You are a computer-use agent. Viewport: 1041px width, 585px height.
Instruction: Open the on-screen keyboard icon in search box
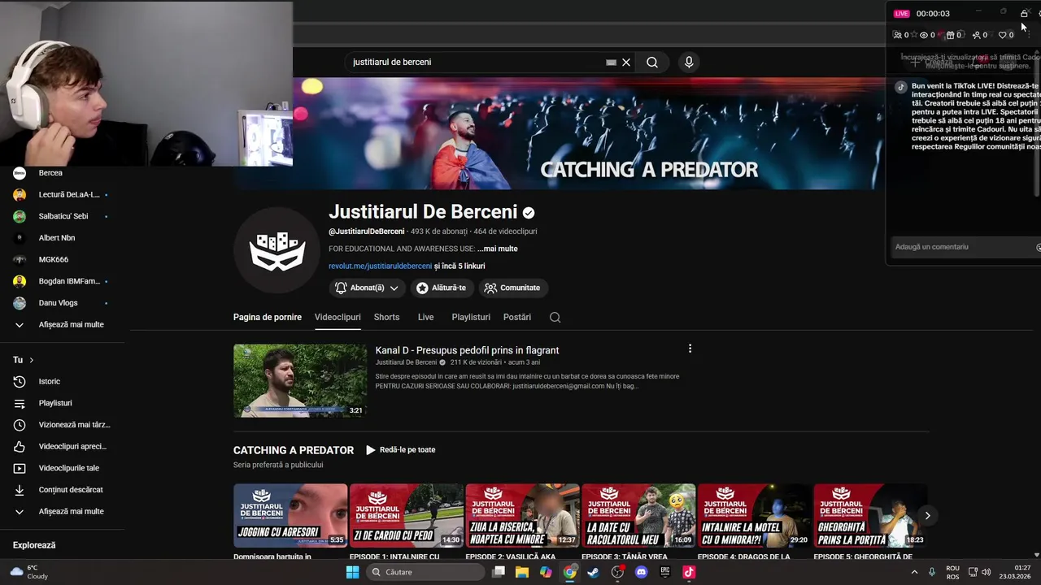point(611,63)
